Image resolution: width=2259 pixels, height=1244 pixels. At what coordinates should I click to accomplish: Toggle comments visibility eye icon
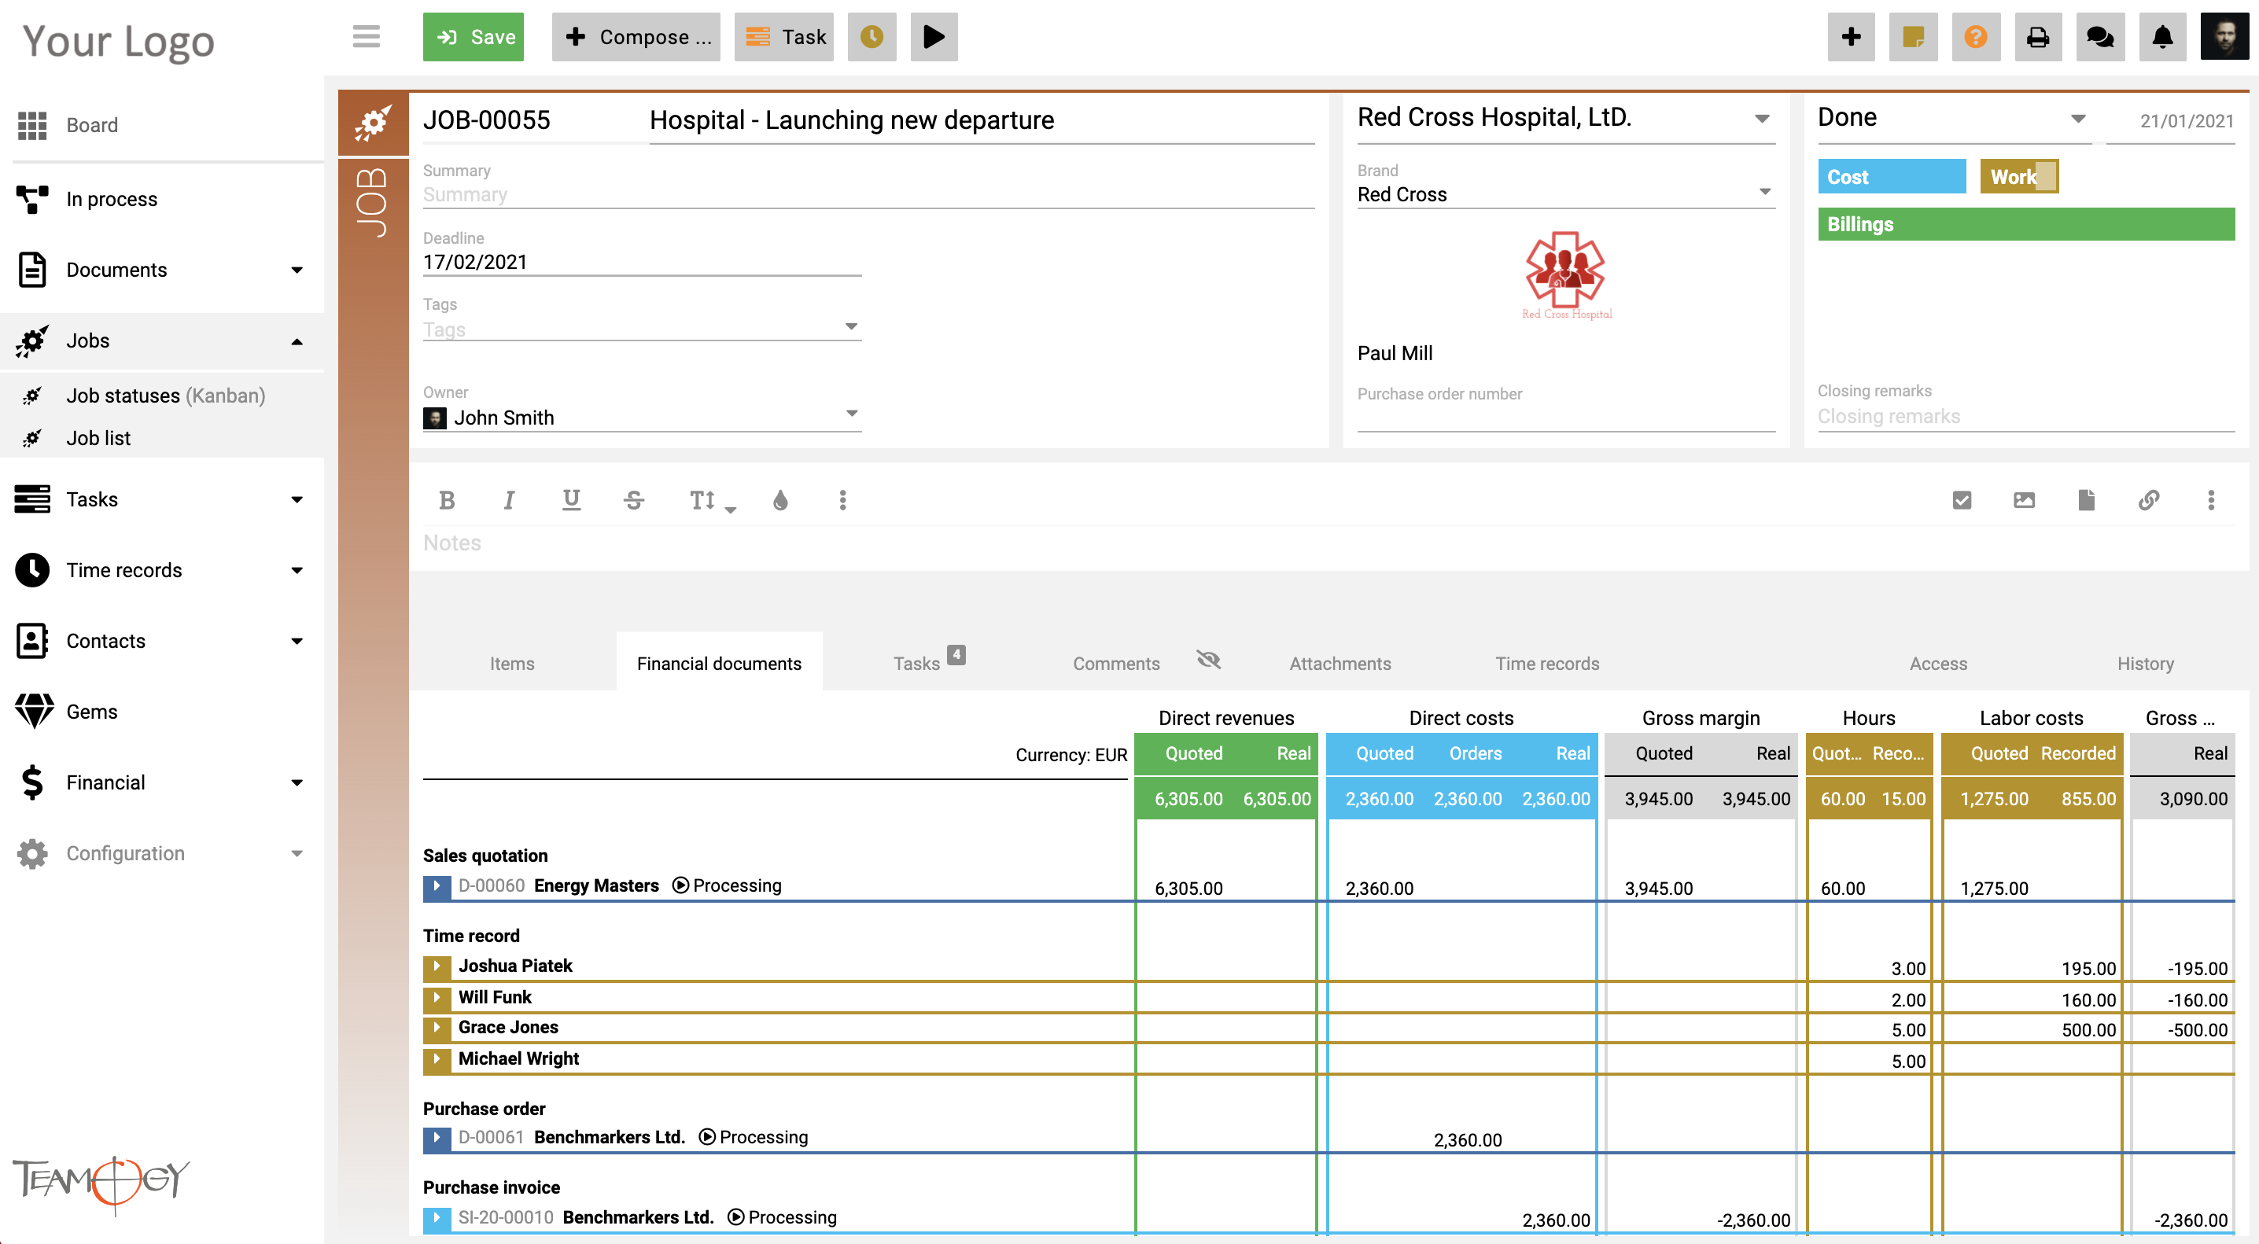point(1208,659)
